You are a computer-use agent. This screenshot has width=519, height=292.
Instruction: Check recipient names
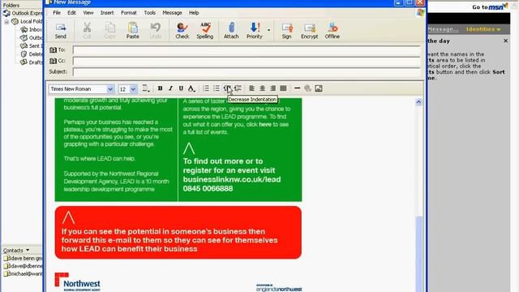coord(182,31)
